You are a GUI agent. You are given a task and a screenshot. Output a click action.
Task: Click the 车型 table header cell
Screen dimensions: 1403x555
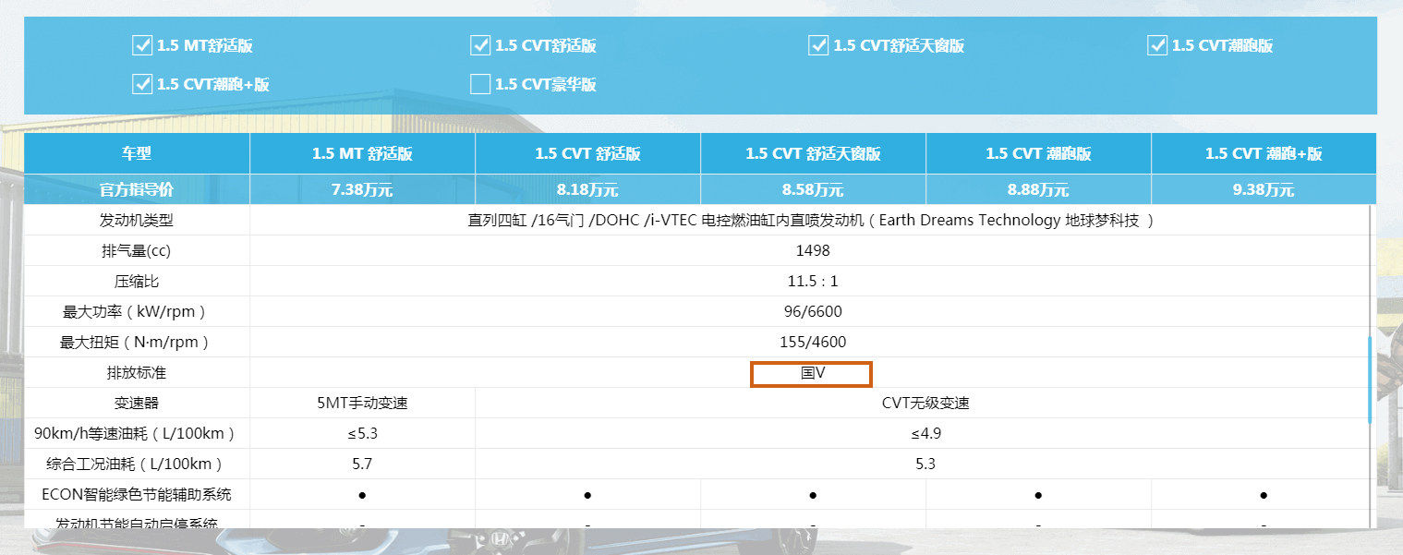point(137,153)
